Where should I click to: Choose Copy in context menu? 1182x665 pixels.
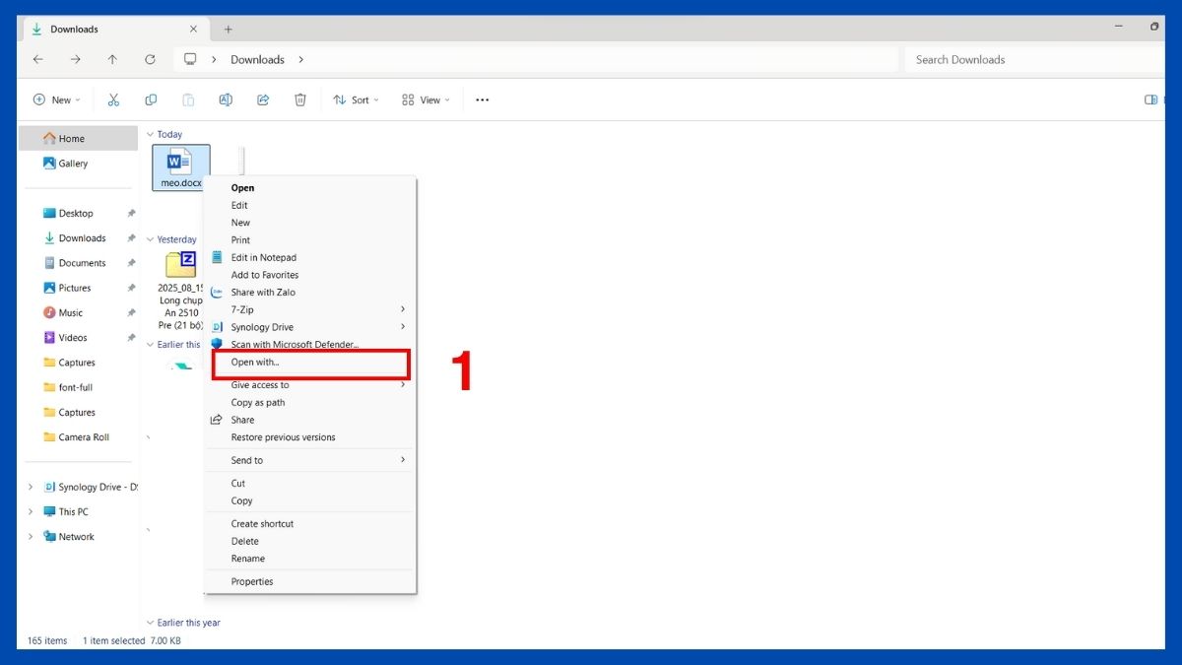pyautogui.click(x=310, y=500)
